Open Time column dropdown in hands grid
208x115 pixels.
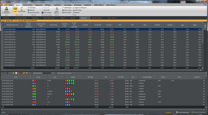pos(31,77)
